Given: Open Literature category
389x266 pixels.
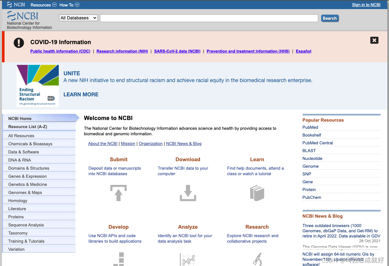Looking at the screenshot, I should [x=39, y=209].
